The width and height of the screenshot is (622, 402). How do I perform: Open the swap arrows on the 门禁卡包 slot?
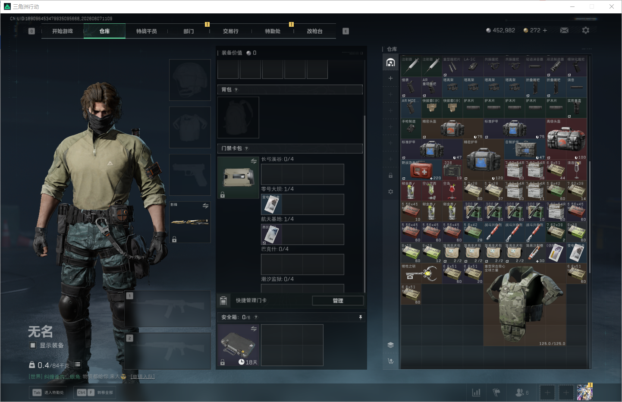pos(254,161)
